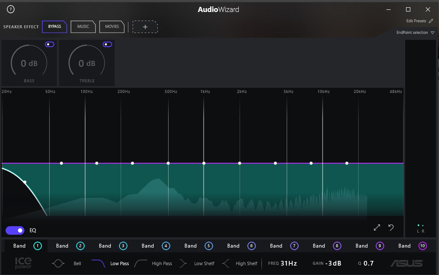Click the Edit Presets pencil icon

(431, 21)
